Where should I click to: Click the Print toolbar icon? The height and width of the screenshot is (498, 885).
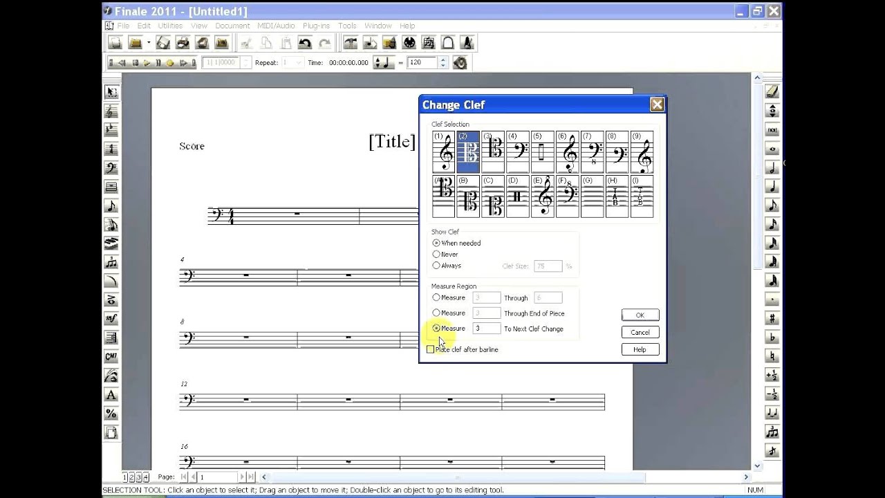pos(183,43)
